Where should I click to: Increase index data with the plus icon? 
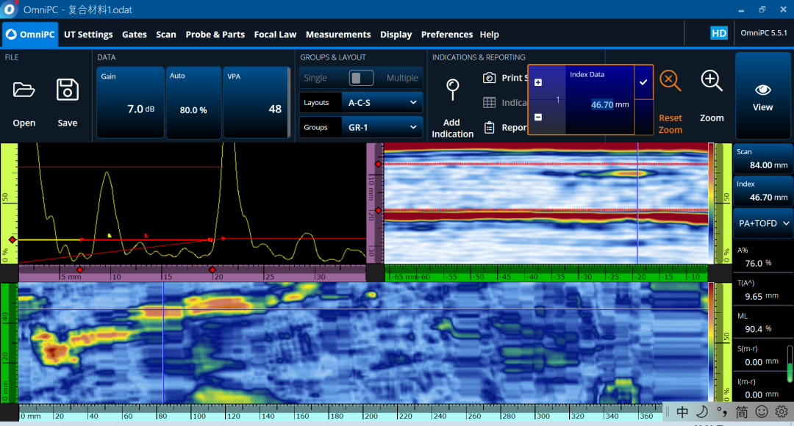(538, 82)
